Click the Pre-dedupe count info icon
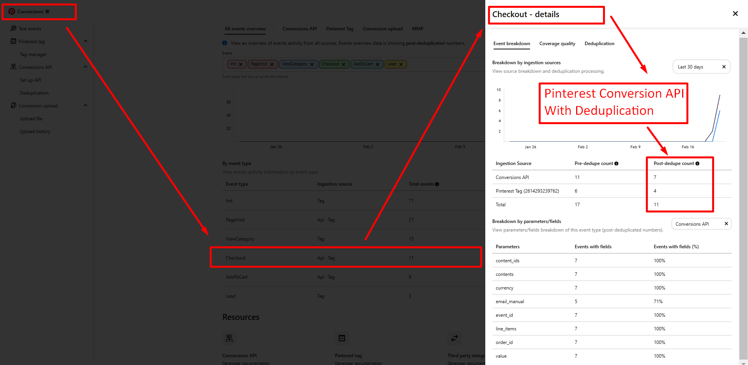 tap(616, 163)
